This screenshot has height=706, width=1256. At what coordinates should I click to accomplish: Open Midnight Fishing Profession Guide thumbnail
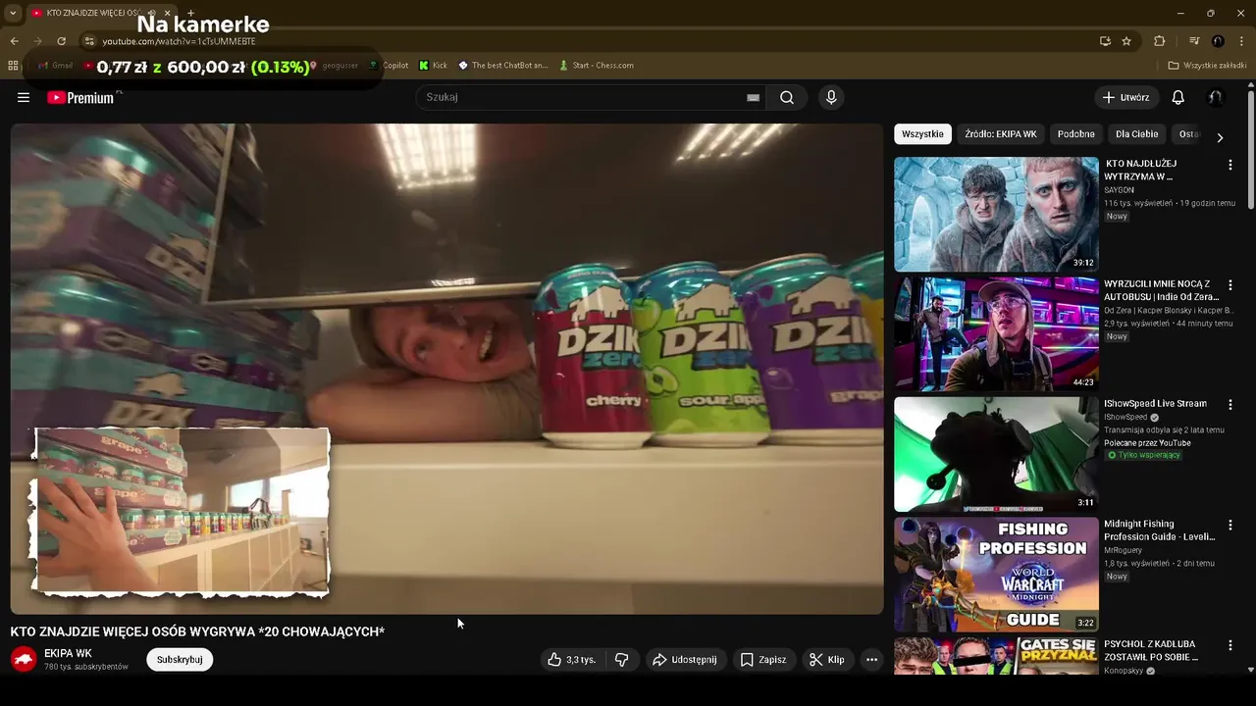point(996,575)
